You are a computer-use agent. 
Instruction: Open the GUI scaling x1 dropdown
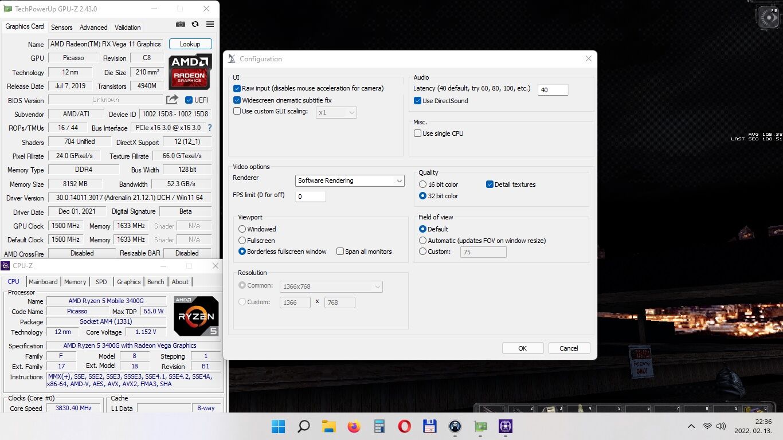click(x=336, y=112)
